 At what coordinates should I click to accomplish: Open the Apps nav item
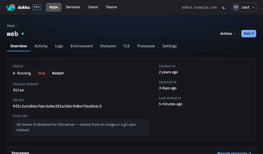[x=54, y=7]
